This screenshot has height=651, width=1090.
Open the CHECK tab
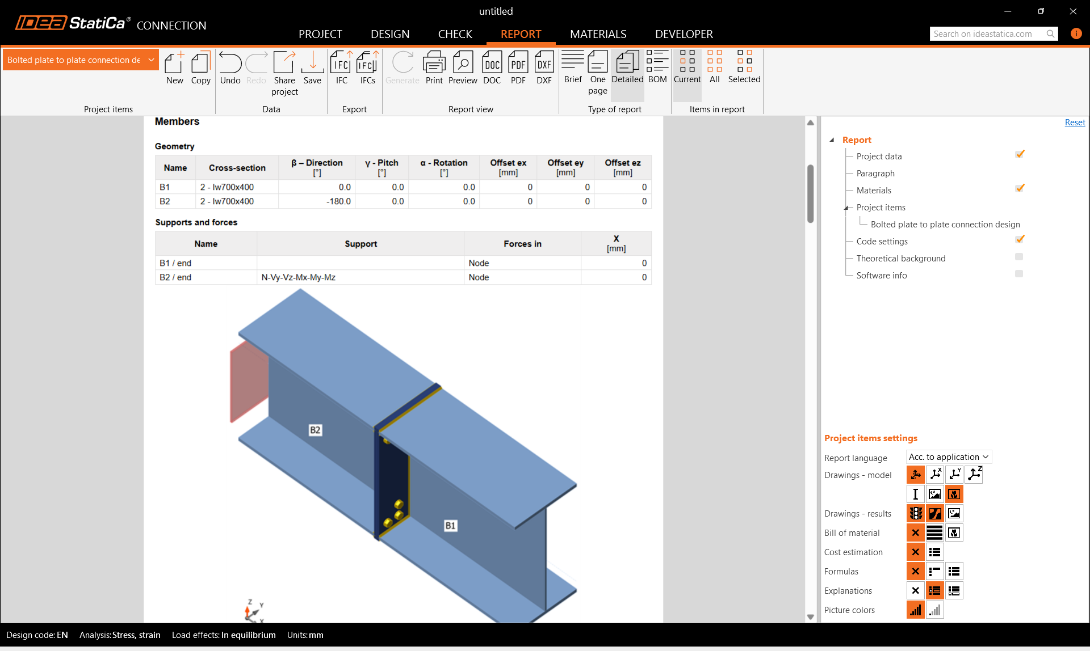[455, 34]
